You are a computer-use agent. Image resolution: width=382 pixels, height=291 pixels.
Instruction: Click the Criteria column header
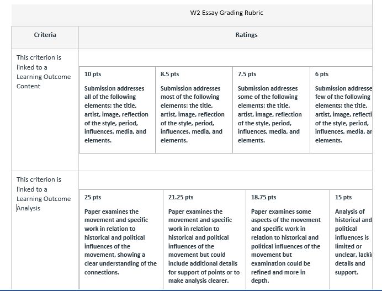click(x=45, y=35)
